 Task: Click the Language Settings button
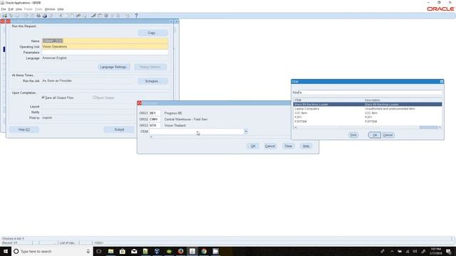tap(114, 67)
